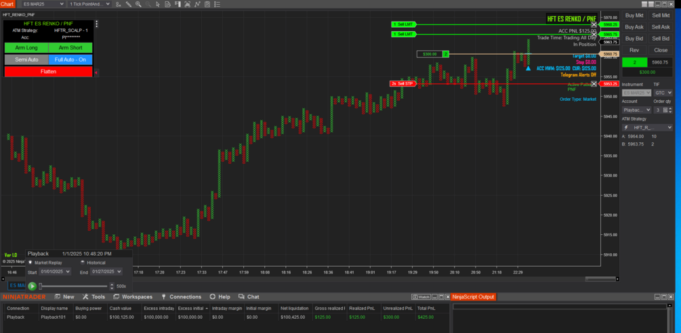Toggle the Chart Trader panel icon

point(178,4)
